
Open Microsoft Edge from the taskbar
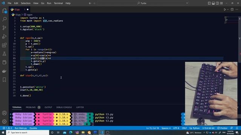71,132
